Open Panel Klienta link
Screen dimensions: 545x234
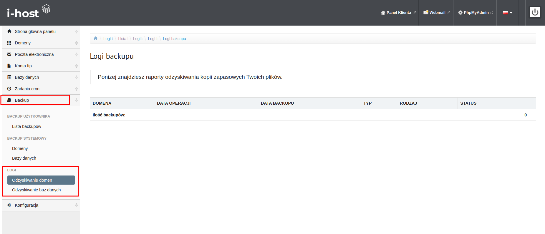pos(398,13)
